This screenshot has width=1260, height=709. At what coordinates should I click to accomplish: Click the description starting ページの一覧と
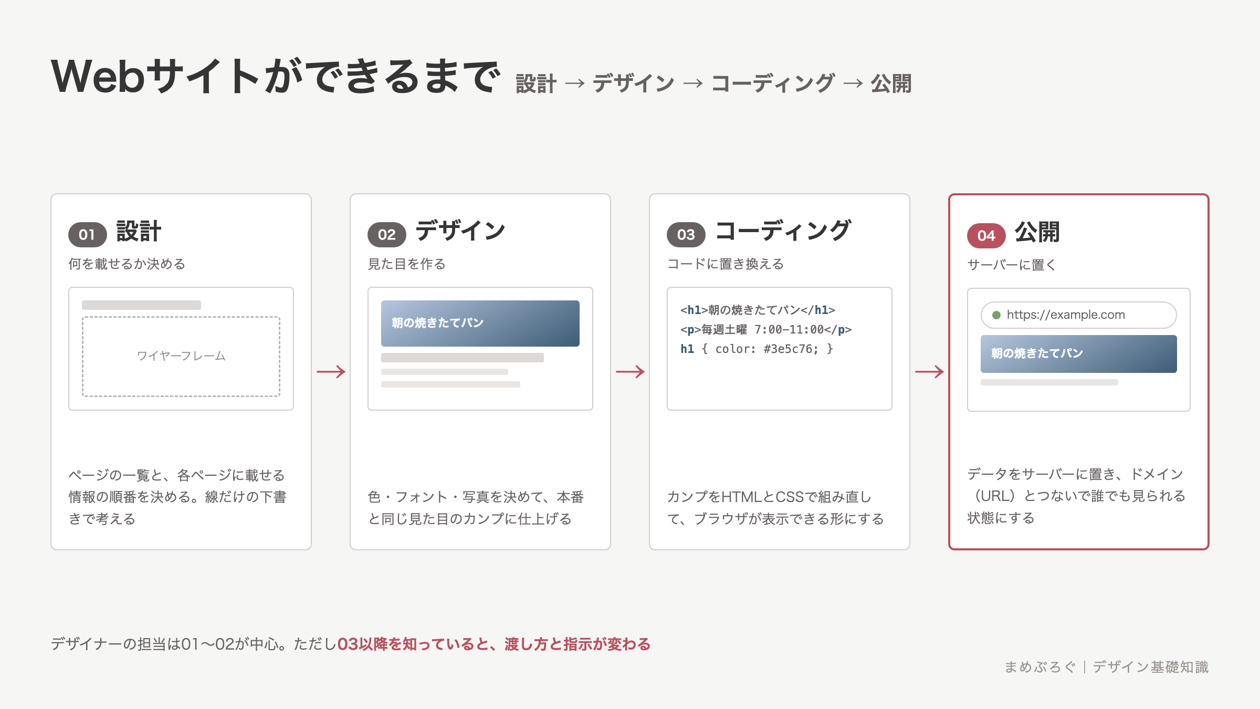click(x=177, y=497)
